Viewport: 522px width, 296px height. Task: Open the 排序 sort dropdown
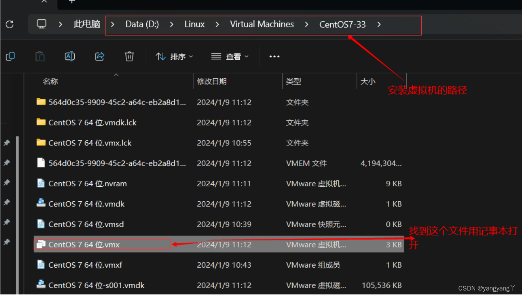[173, 56]
